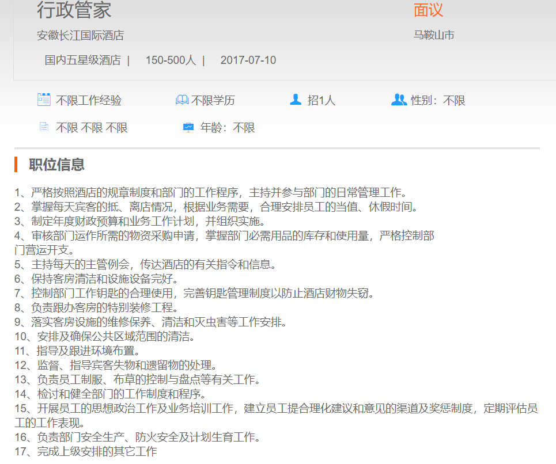
Task: Click the open book education icon
Action: click(x=182, y=100)
